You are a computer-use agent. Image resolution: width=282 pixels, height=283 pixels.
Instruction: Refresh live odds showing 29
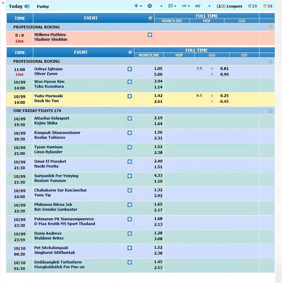pyautogui.click(x=252, y=6)
